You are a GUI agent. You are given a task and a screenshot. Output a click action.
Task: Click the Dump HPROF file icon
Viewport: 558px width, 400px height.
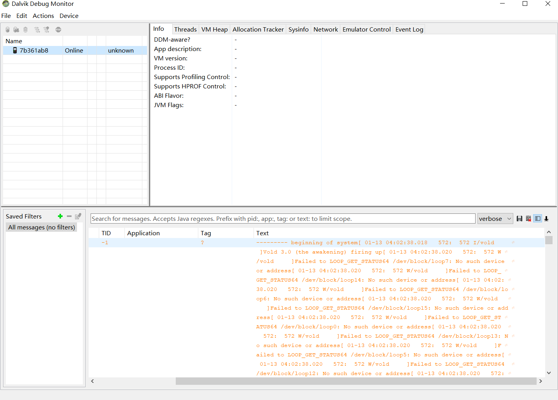(16, 30)
